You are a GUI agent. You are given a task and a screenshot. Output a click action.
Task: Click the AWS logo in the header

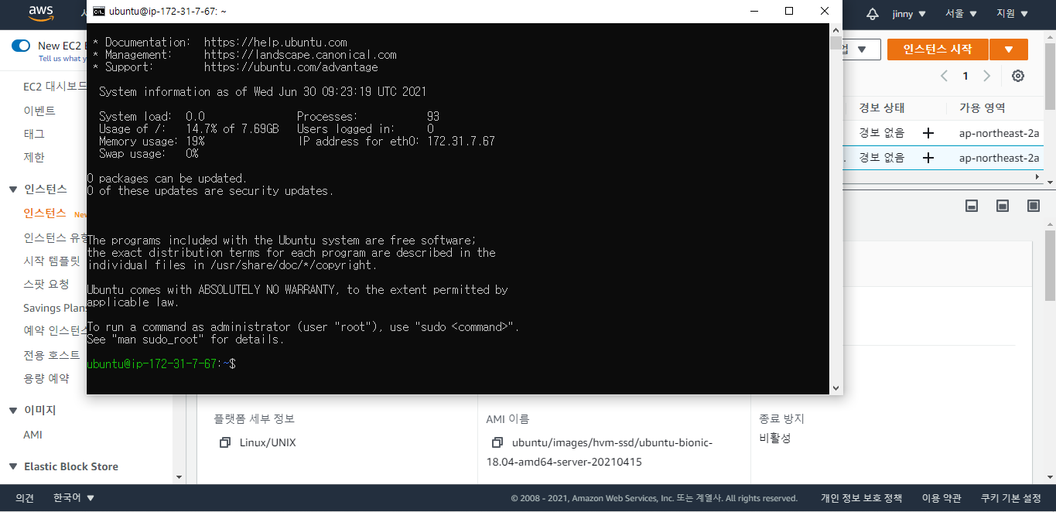click(x=40, y=13)
